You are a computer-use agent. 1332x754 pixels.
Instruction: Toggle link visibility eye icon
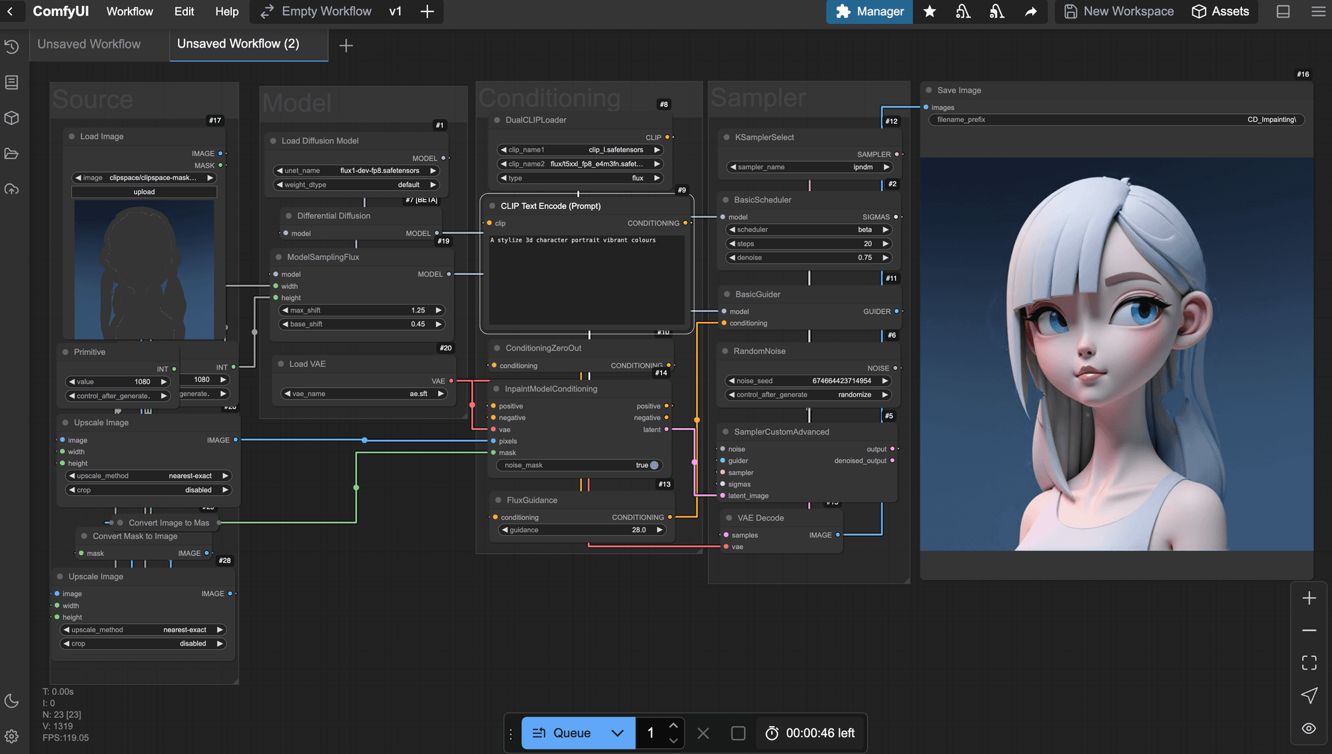1309,728
